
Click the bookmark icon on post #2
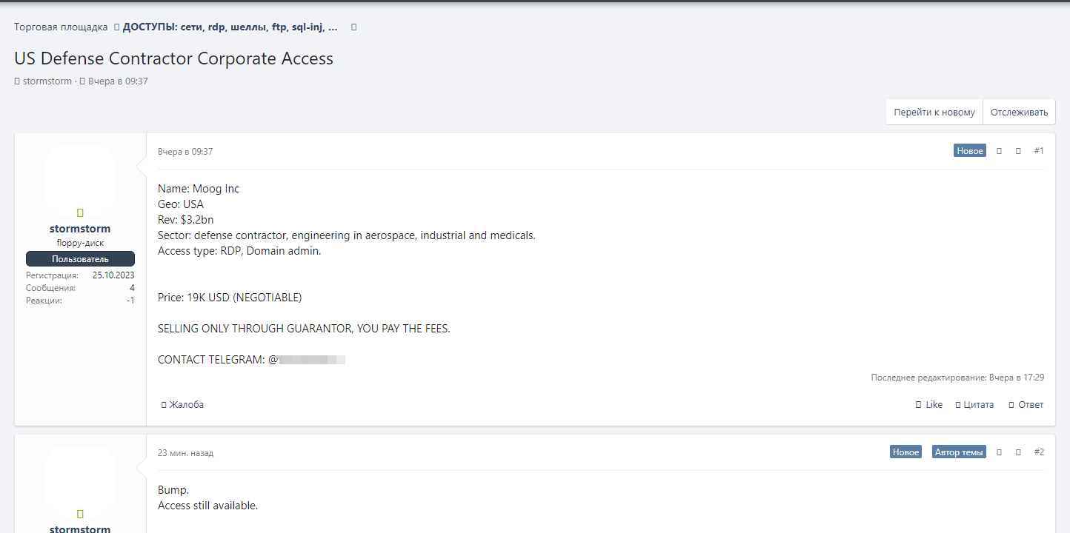[x=1019, y=452]
